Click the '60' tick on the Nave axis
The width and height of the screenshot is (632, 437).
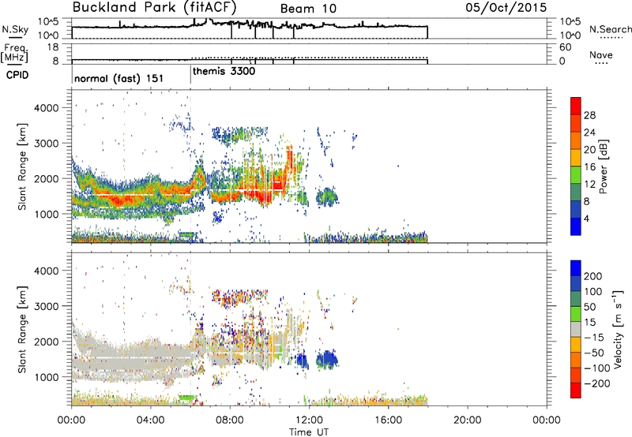566,47
